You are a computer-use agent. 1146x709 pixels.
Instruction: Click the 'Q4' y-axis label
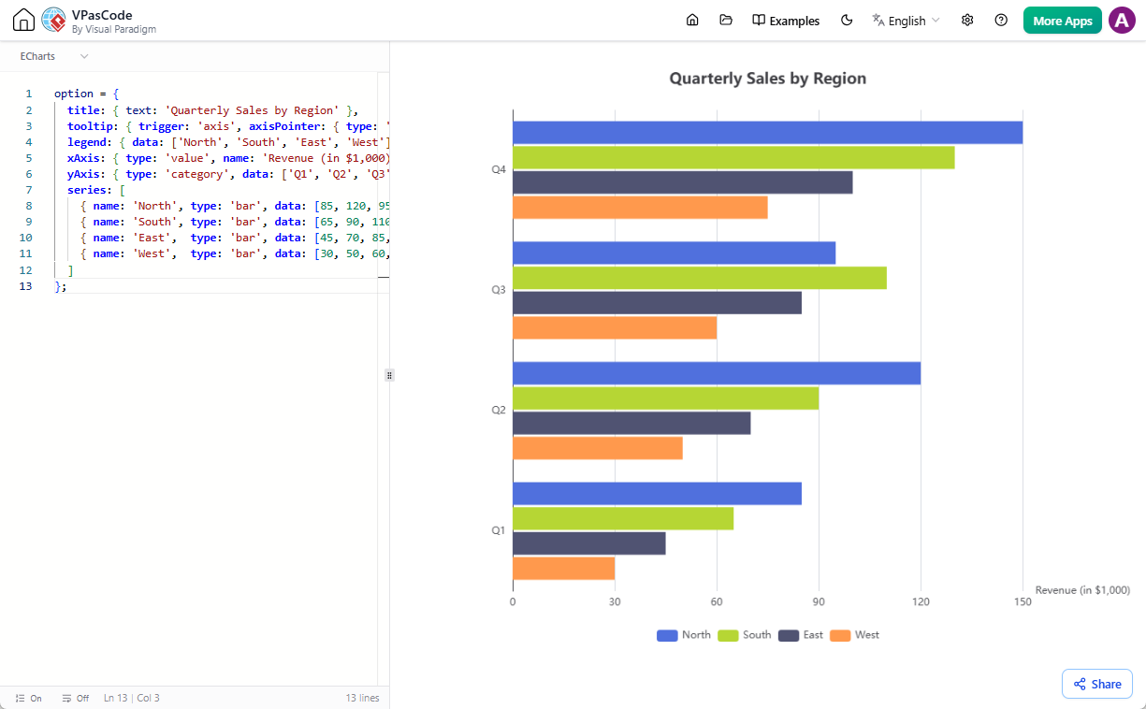click(499, 170)
